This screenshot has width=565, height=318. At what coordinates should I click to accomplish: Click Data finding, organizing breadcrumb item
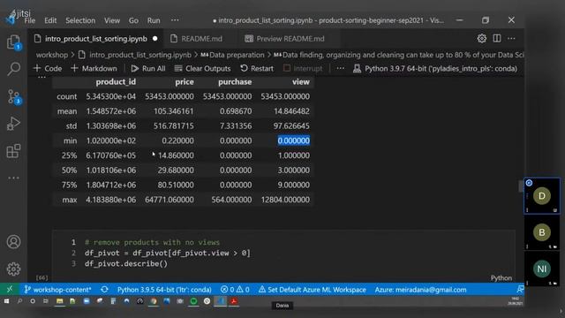click(x=398, y=55)
